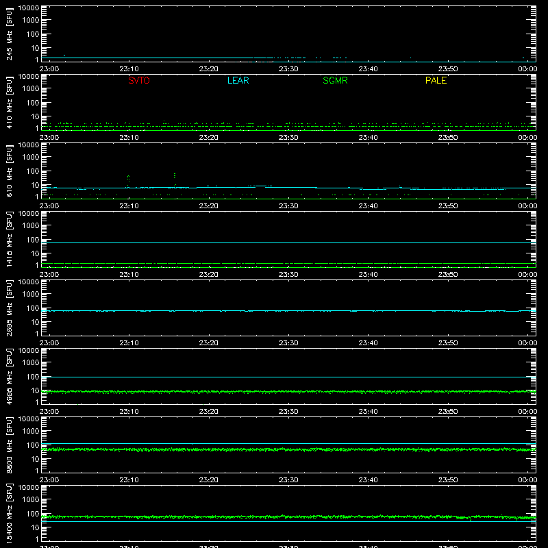Click the cyan LEAR legend label
548x548 pixels.
click(238, 80)
